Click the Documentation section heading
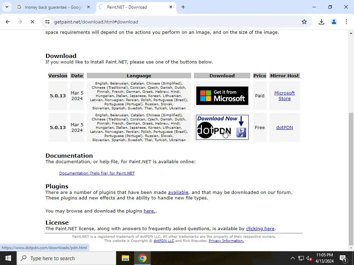 point(69,156)
